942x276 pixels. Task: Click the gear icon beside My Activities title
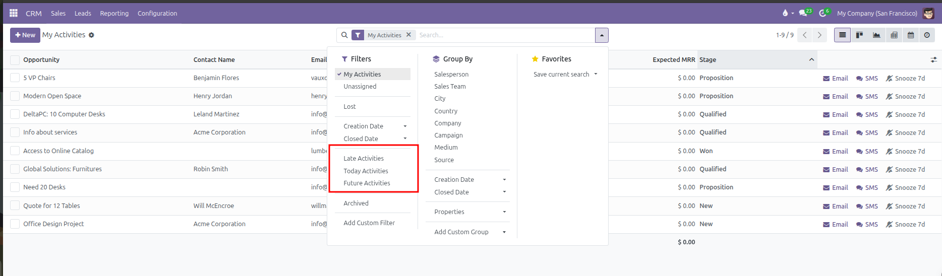[x=91, y=35]
